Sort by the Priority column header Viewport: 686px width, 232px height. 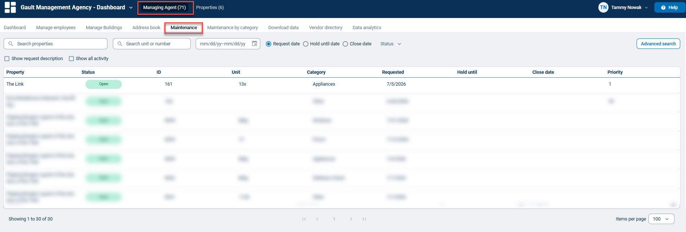click(615, 72)
